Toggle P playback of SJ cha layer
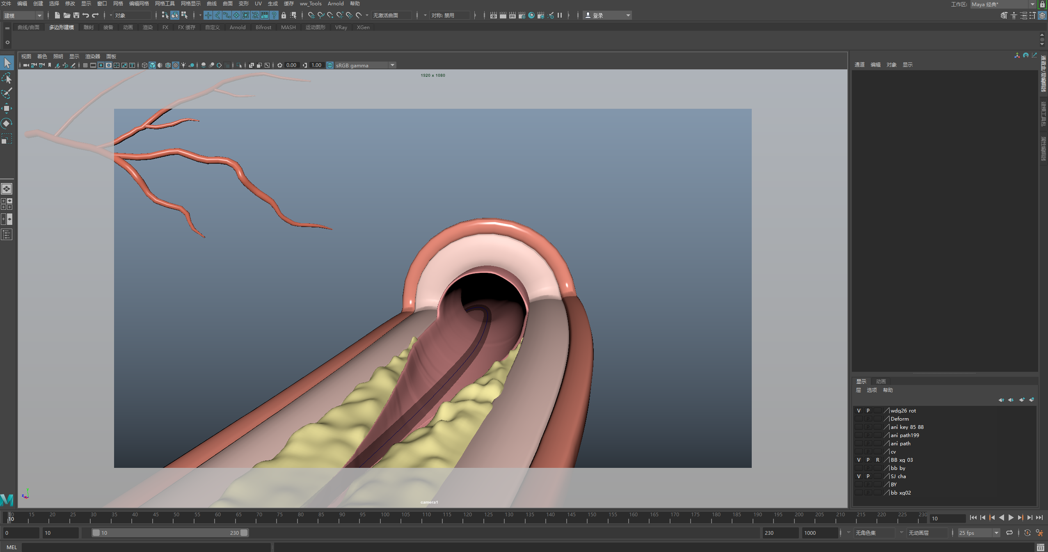The height and width of the screenshot is (552, 1048). pyautogui.click(x=868, y=476)
